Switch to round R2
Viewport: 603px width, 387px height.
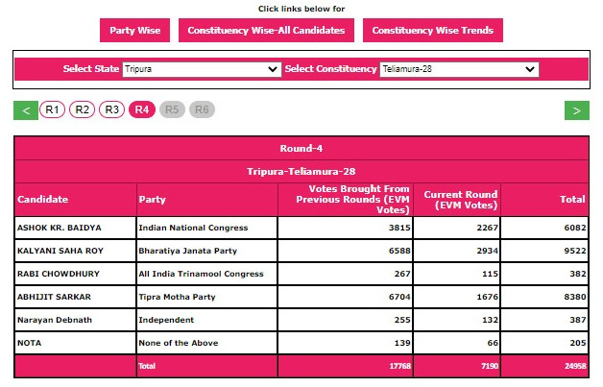click(83, 110)
